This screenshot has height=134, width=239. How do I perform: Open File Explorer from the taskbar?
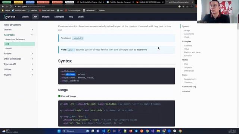pyautogui.click(x=158, y=131)
